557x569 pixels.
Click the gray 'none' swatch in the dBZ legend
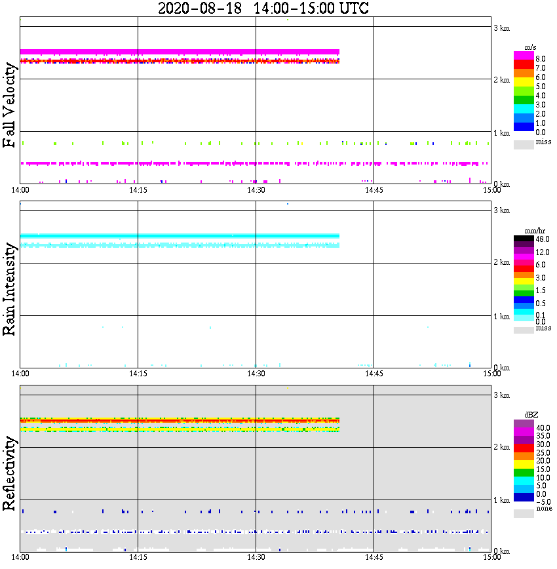click(524, 513)
